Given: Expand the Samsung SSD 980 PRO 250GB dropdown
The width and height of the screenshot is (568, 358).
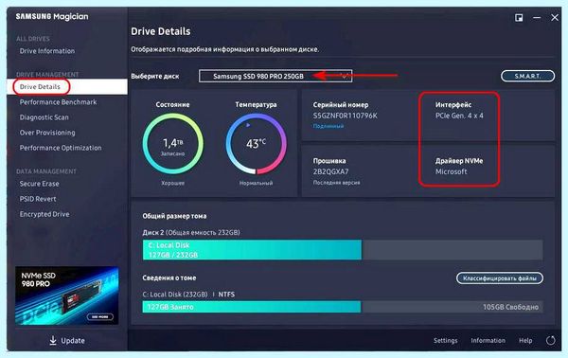Looking at the screenshot, I should (275, 76).
